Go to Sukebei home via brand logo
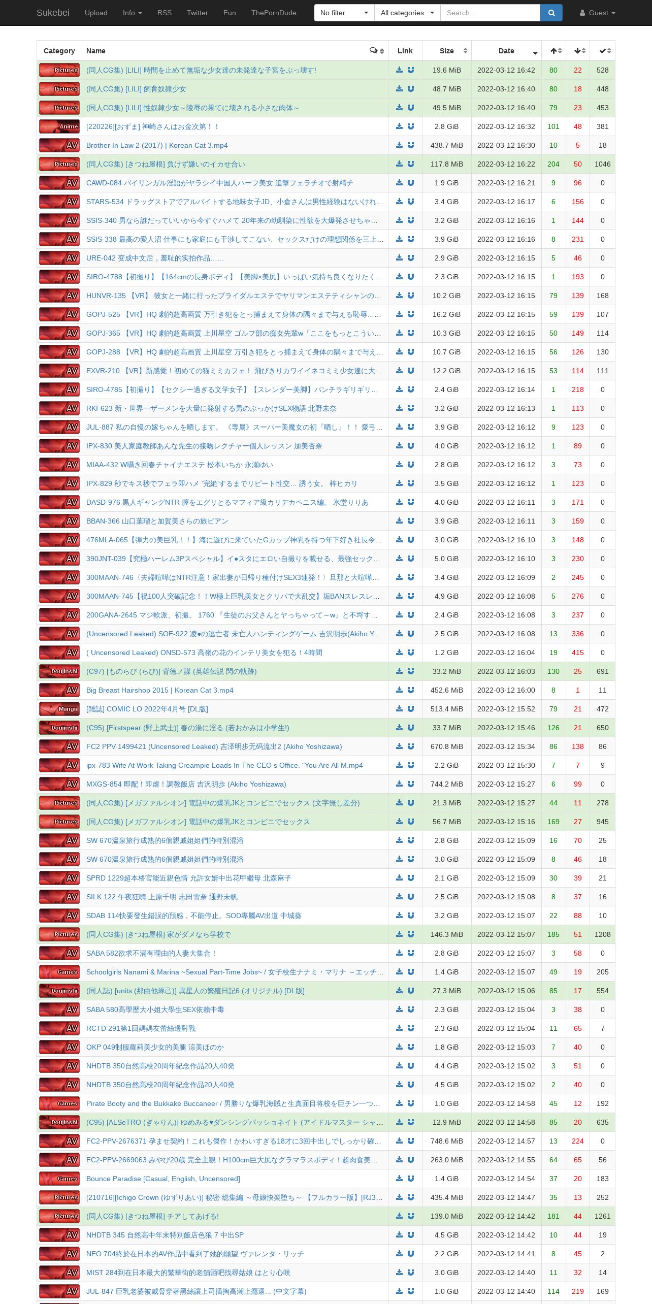Viewport: 652px width, 1304px height. (x=53, y=13)
